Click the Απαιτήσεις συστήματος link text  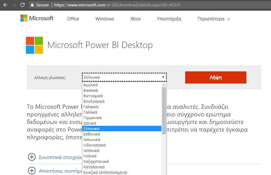coord(60,171)
